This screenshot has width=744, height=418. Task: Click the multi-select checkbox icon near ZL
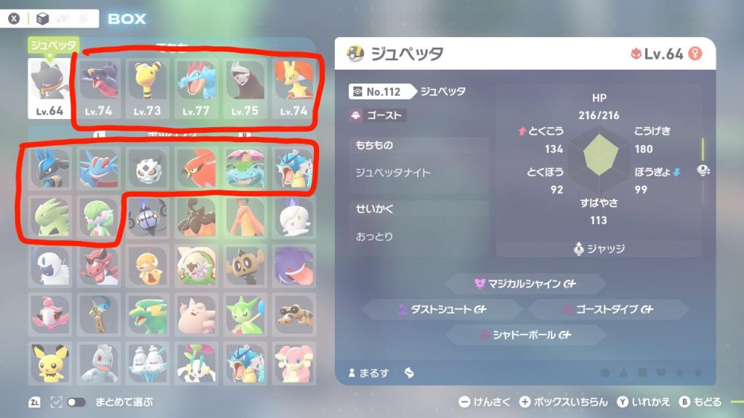pyautogui.click(x=56, y=402)
